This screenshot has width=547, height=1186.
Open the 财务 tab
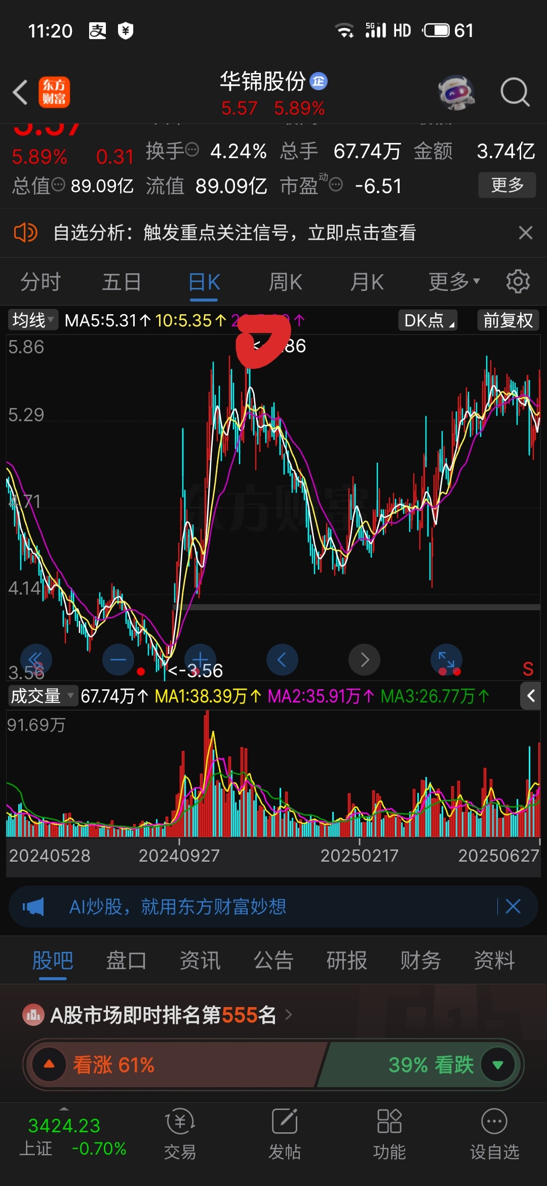coord(420,960)
